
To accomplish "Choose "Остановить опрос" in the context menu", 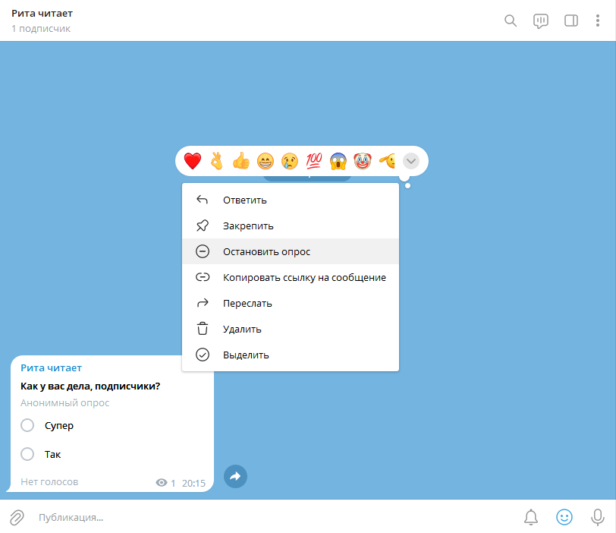I will [x=266, y=252].
